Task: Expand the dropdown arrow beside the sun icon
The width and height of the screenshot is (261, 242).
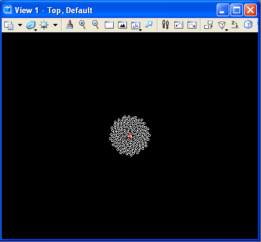Action: coord(55,25)
